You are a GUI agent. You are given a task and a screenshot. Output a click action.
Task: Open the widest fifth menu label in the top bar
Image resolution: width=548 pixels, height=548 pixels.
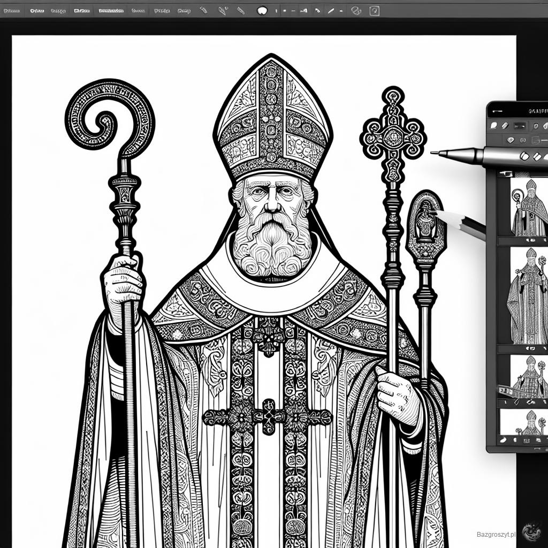pos(111,11)
